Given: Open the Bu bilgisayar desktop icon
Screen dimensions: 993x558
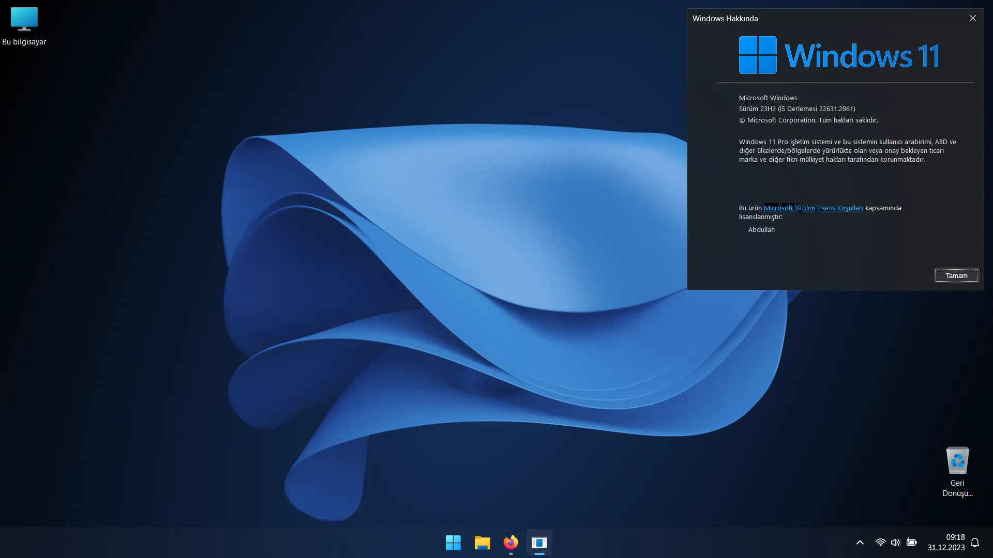Looking at the screenshot, I should (24, 26).
